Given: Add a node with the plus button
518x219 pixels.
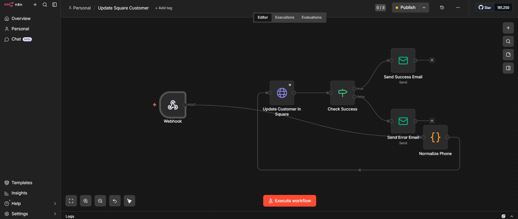Looking at the screenshot, I should [508, 28].
